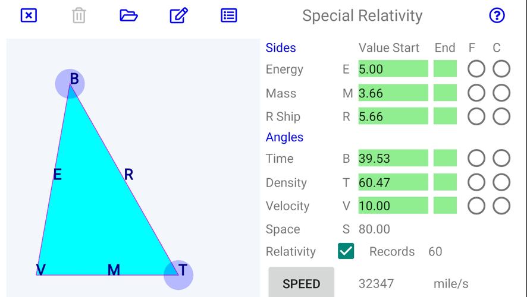Open the help question mark icon

(496, 15)
